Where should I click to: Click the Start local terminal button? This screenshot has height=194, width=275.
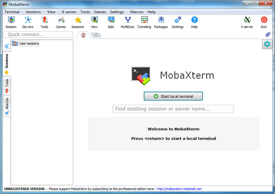(173, 96)
